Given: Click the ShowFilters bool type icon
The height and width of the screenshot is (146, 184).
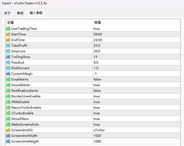Looking at the screenshot, I should tap(8, 119).
